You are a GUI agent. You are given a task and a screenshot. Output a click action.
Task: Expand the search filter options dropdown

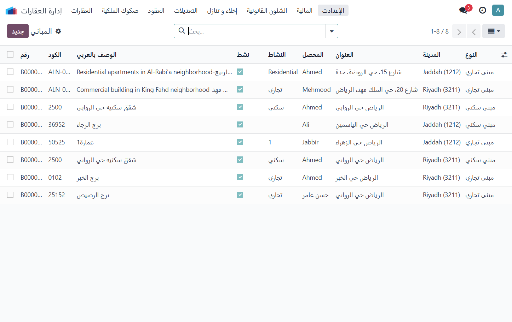332,31
